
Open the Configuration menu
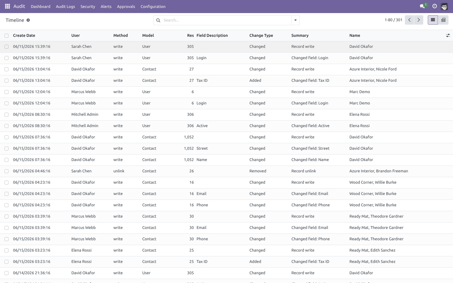coord(153,7)
